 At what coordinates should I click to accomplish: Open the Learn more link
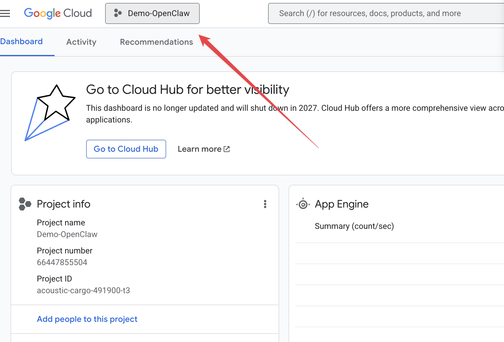coord(199,149)
